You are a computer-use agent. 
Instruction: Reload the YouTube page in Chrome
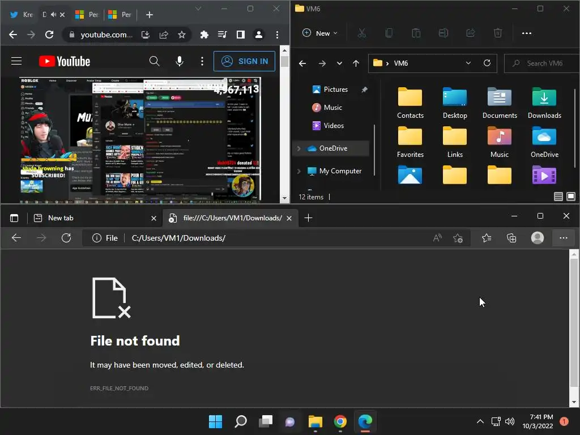click(x=49, y=35)
